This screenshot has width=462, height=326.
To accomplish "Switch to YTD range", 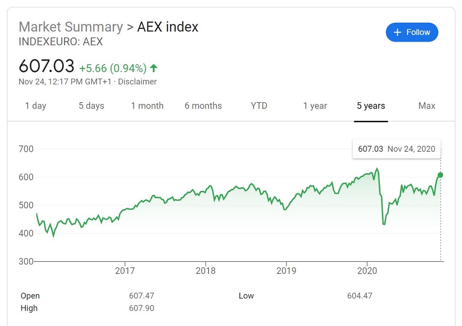I will (x=259, y=105).
